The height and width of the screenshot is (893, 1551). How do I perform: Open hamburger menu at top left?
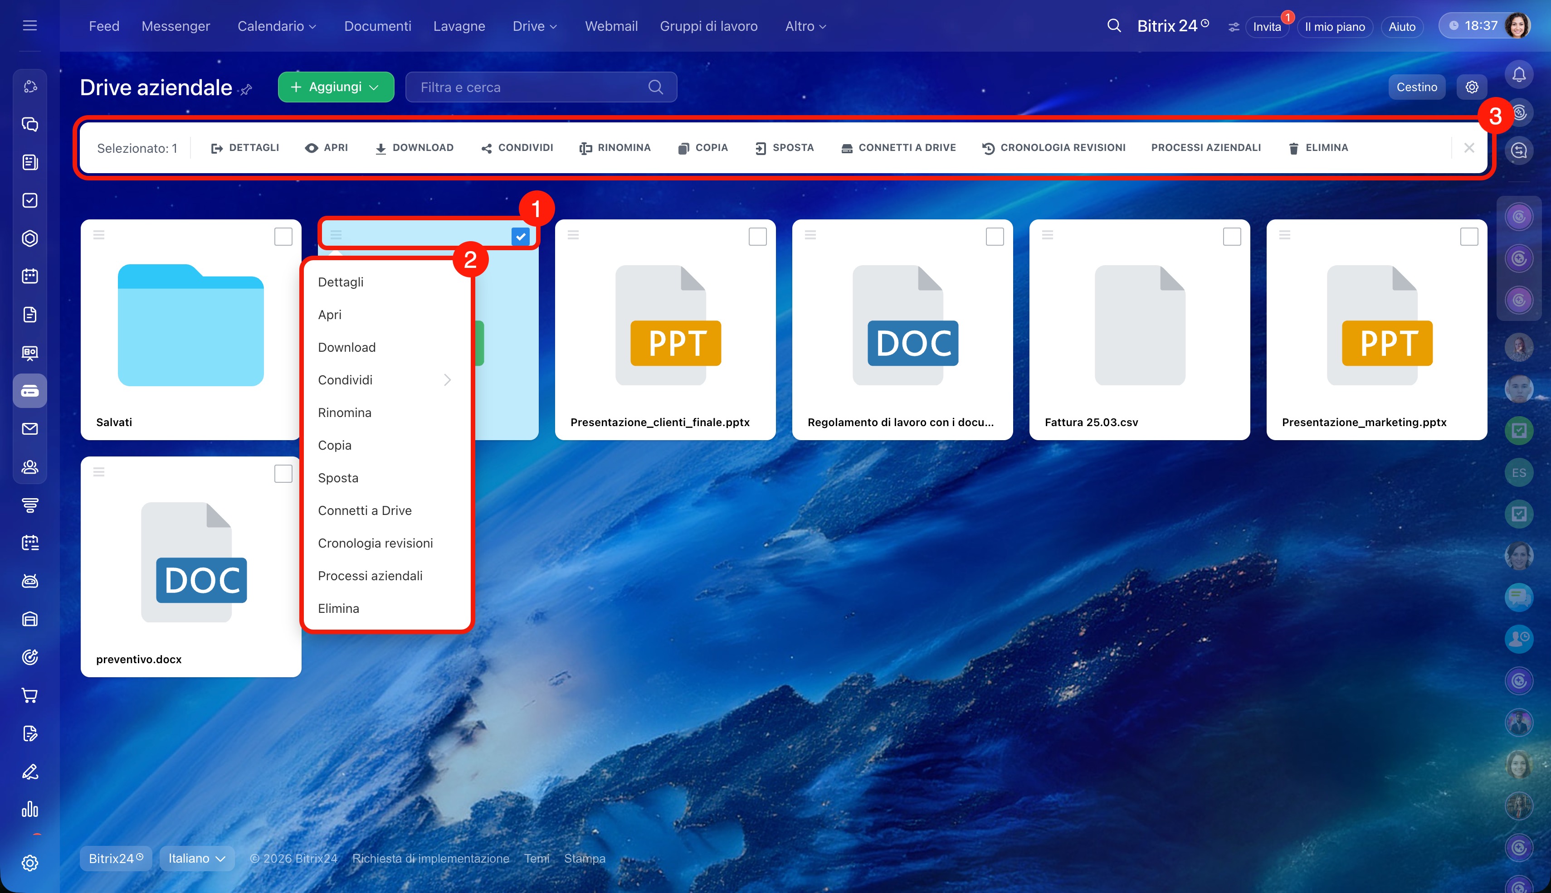29,26
